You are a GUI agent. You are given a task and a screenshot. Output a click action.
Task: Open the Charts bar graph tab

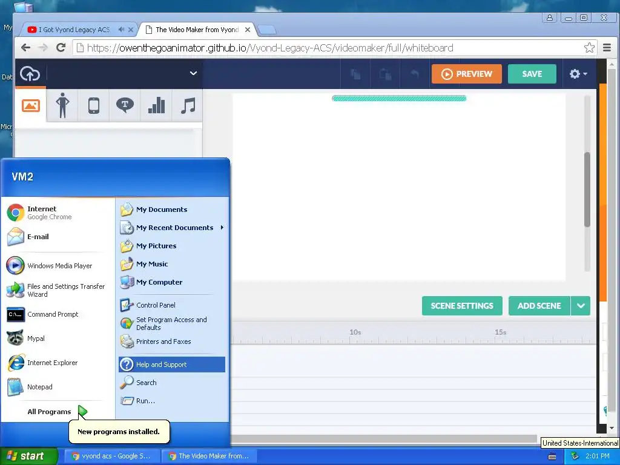click(x=156, y=105)
